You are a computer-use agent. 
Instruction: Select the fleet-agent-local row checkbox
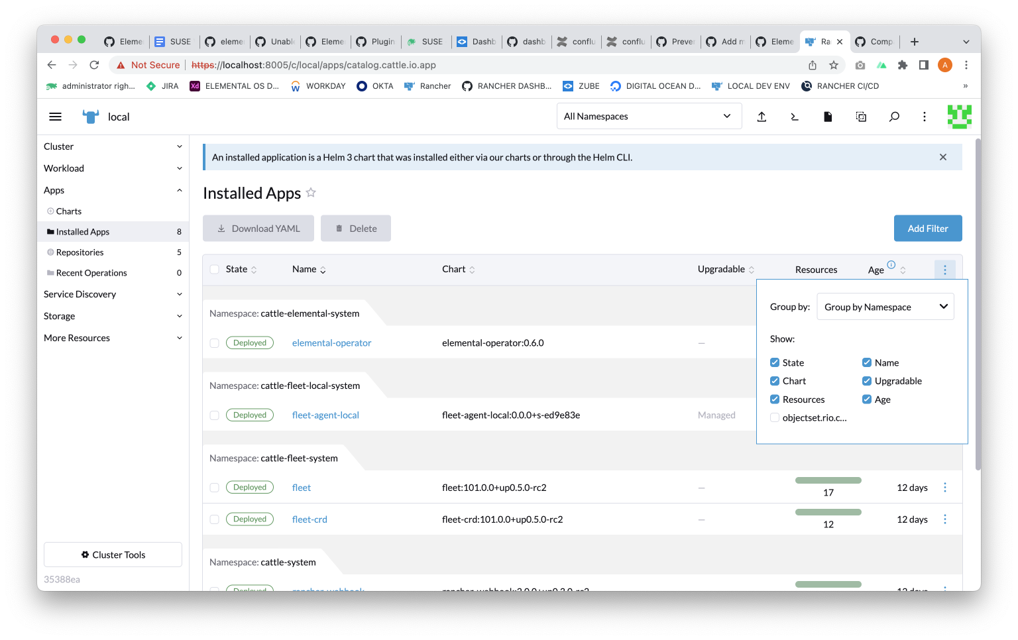[x=214, y=415]
